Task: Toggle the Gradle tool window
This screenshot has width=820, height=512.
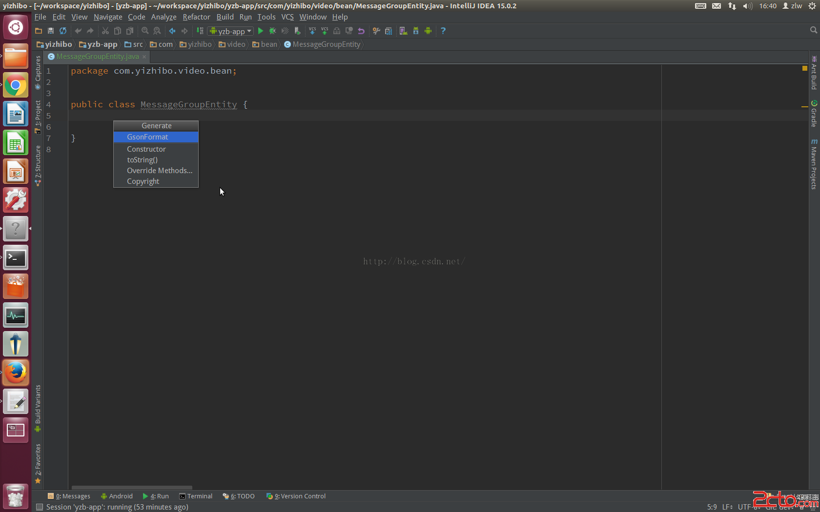Action: [814, 114]
